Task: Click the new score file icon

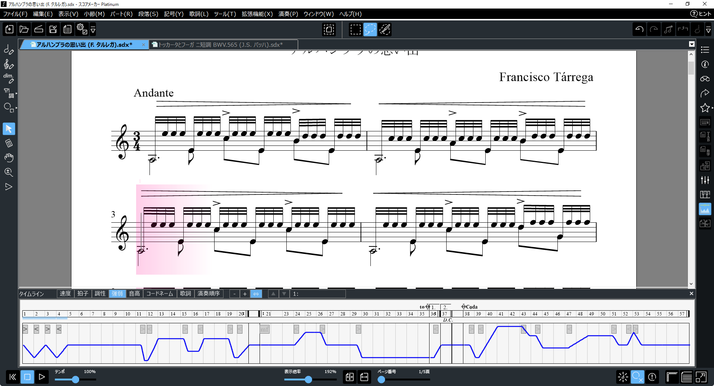Action: coord(9,29)
